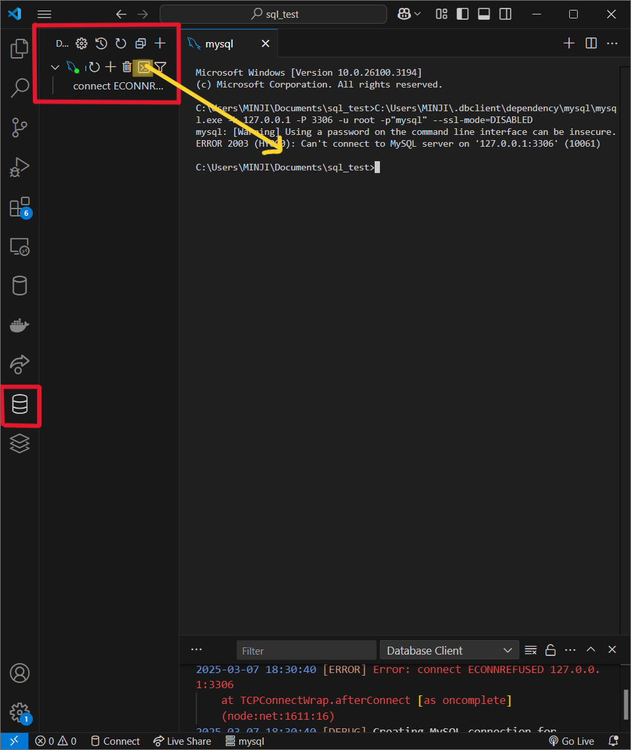Click Connect in the status bar
The width and height of the screenshot is (631, 750).
(115, 741)
